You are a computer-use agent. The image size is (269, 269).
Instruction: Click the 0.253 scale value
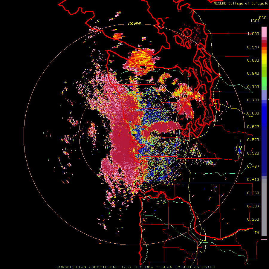pyautogui.click(x=253, y=219)
